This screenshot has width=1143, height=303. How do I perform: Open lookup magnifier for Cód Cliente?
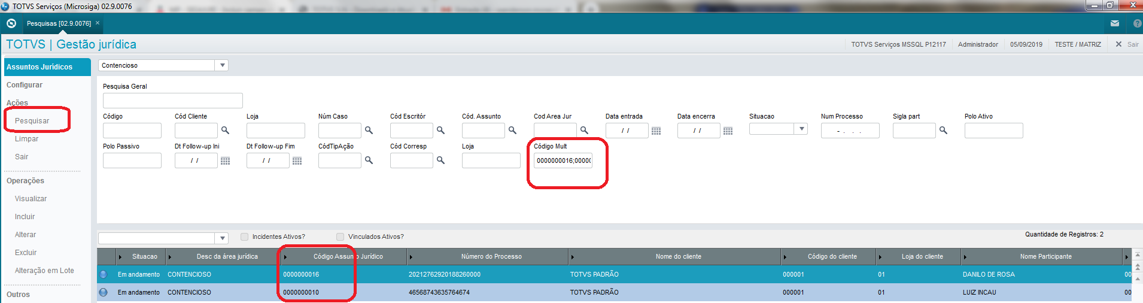coord(225,130)
